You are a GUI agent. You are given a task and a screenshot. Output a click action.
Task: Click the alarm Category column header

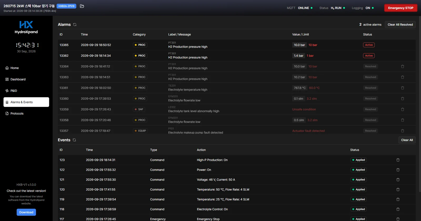(139, 34)
